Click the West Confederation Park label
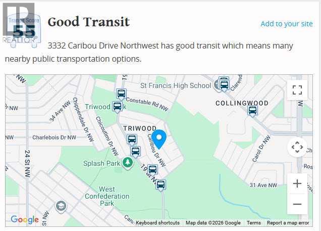This screenshot has width=321, height=231. click(x=107, y=196)
